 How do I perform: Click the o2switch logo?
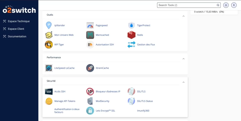pyautogui.click(x=19, y=9)
